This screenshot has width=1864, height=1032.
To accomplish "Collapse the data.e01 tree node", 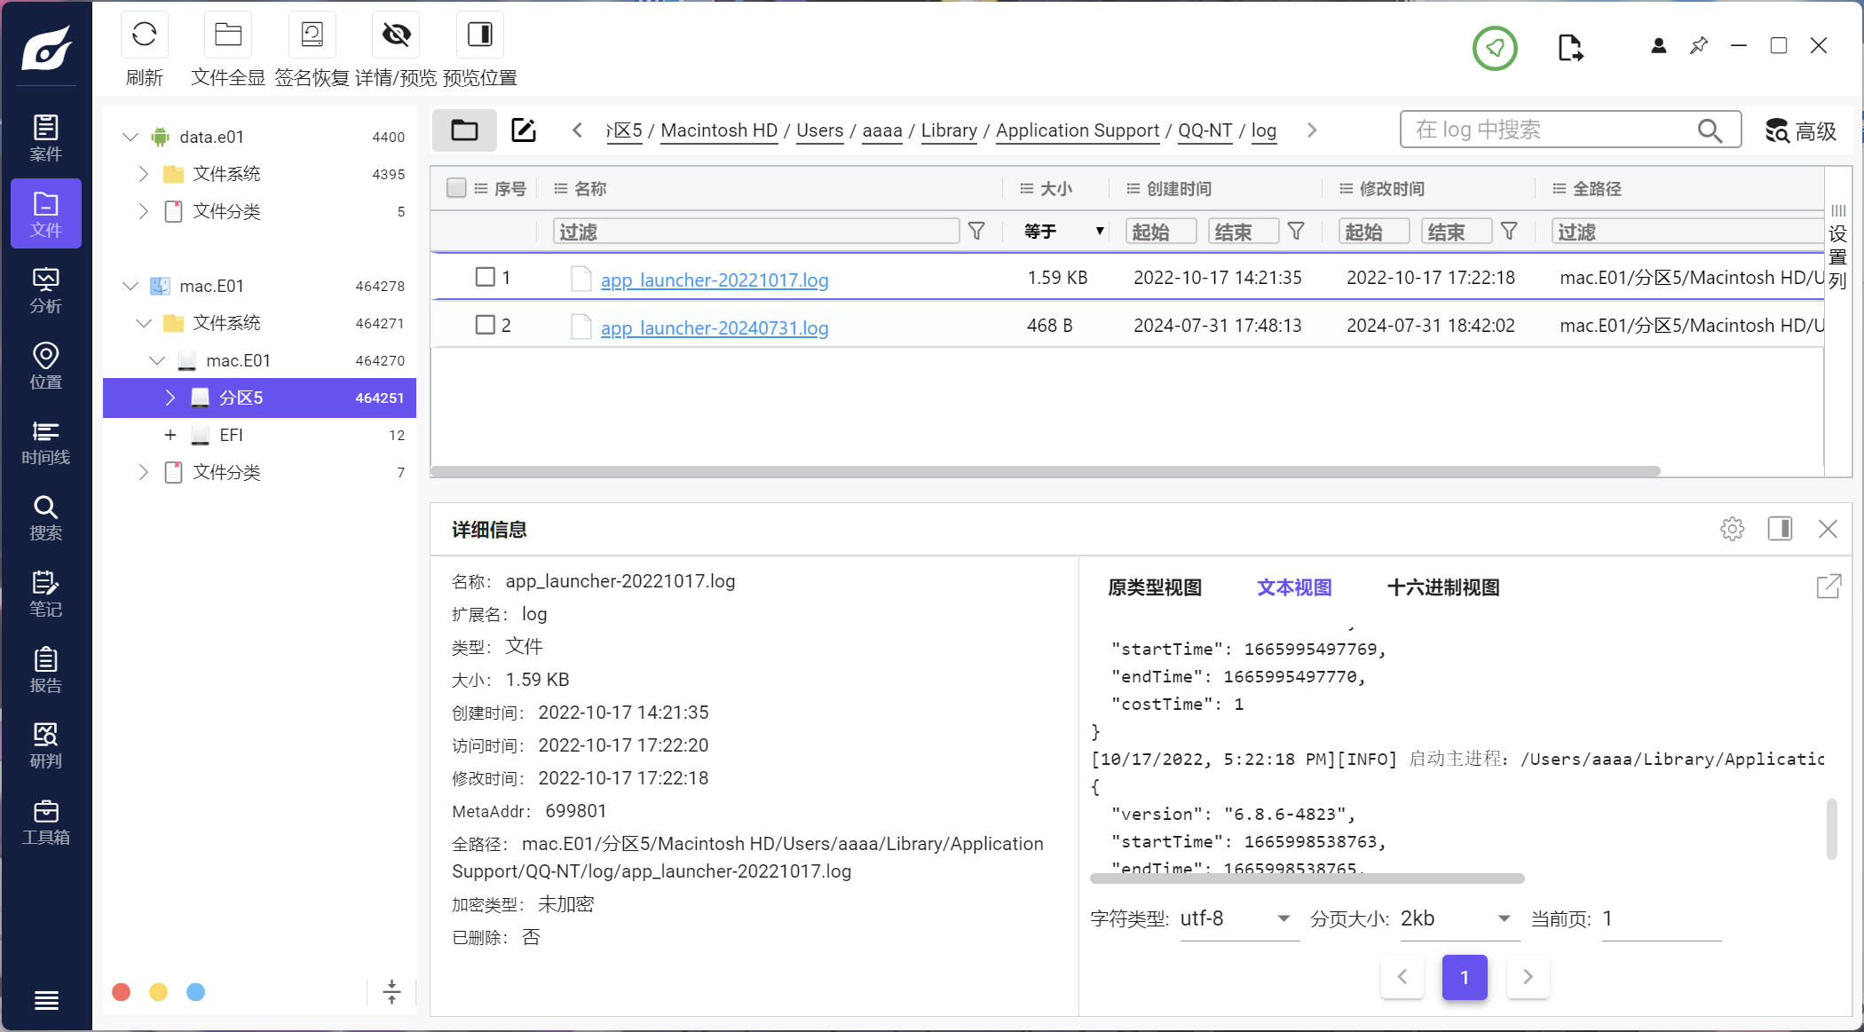I will tap(130, 137).
